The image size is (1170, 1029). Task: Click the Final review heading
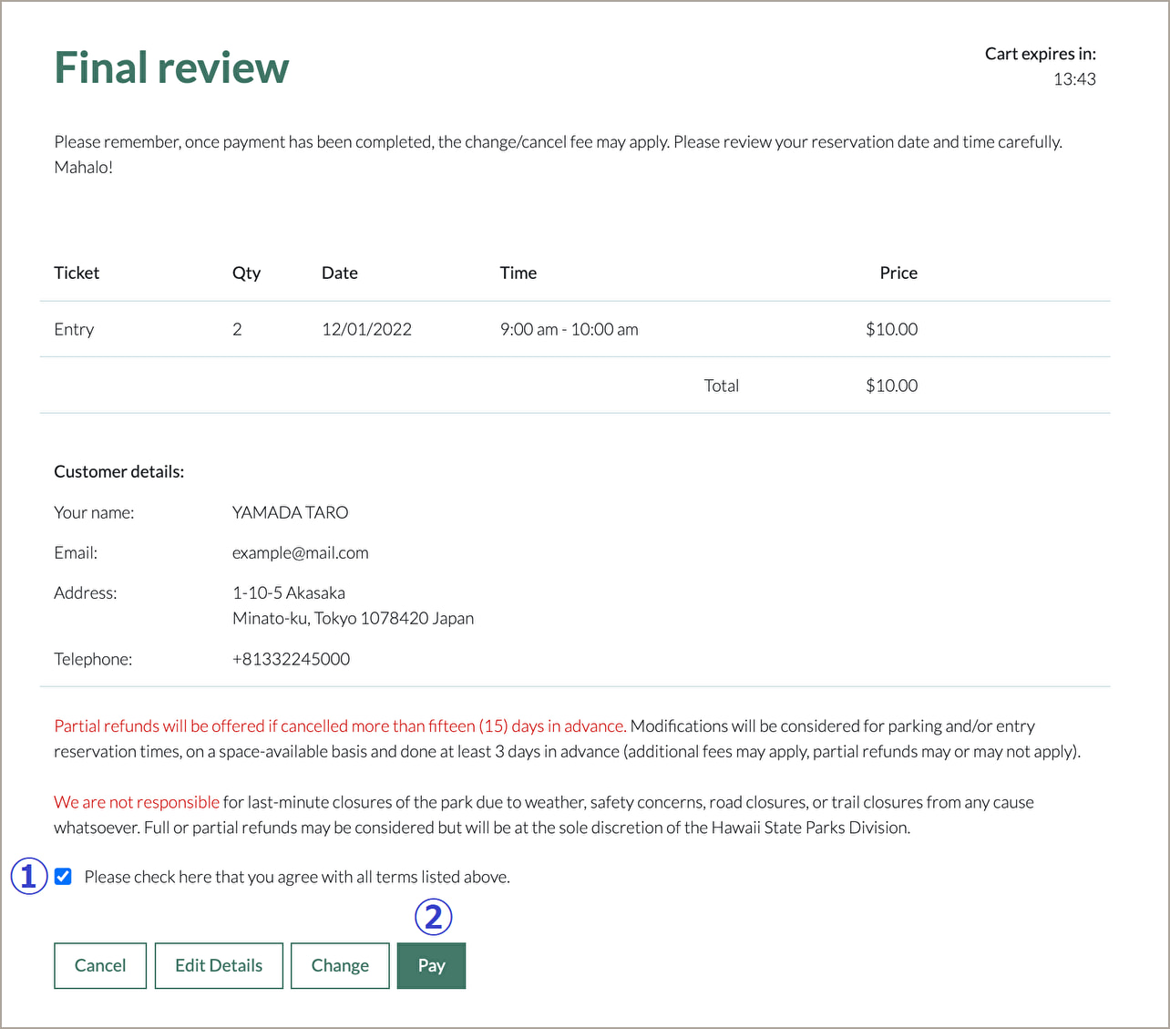tap(171, 68)
